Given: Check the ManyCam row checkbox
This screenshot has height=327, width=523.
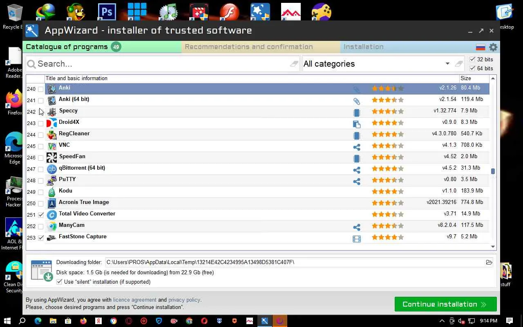Looking at the screenshot, I should click(x=41, y=226).
